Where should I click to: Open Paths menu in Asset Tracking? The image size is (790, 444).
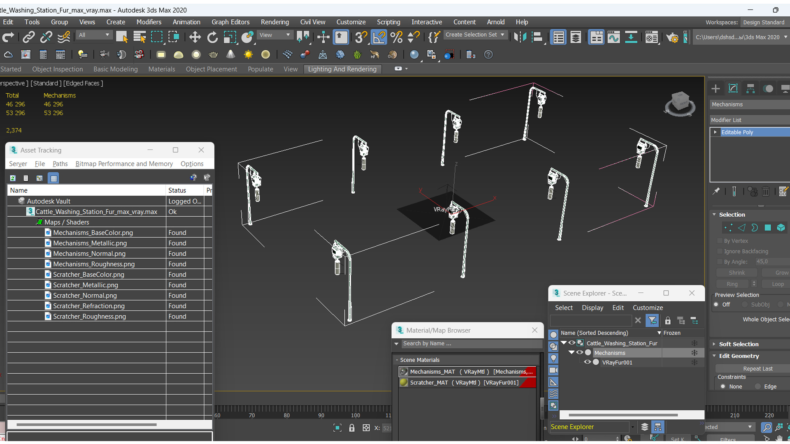point(60,164)
